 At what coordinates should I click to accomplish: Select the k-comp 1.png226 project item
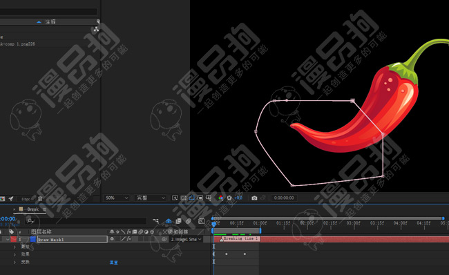click(18, 44)
